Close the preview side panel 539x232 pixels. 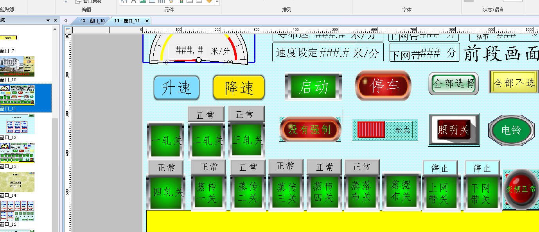[x=55, y=20]
